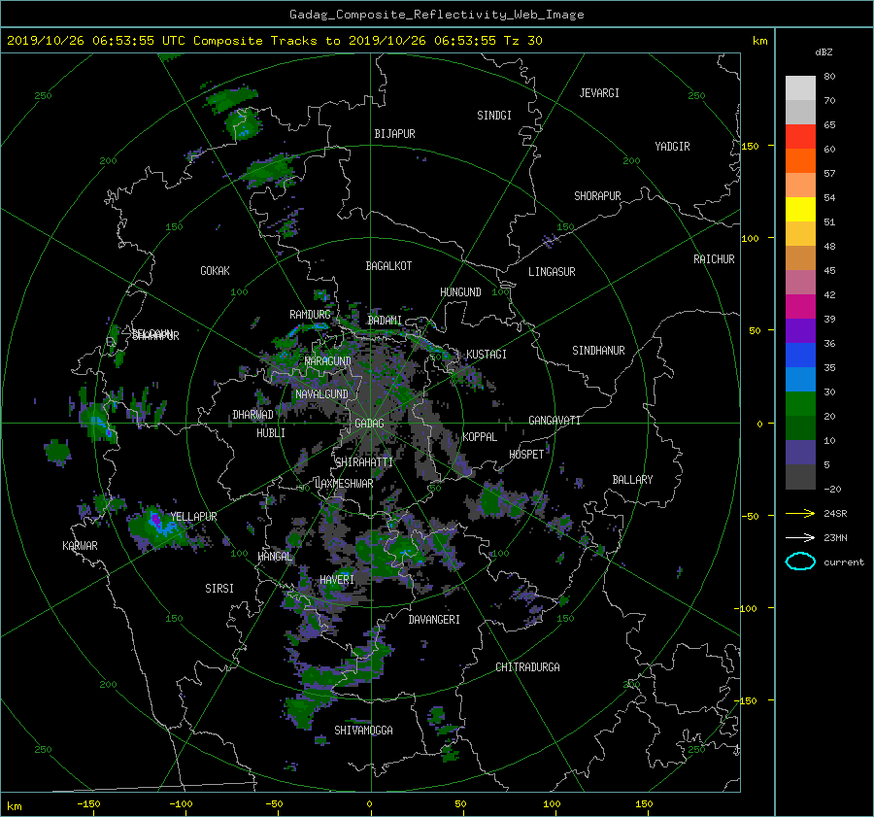Click the LINGASUR city label
The width and height of the screenshot is (874, 817).
tap(552, 272)
